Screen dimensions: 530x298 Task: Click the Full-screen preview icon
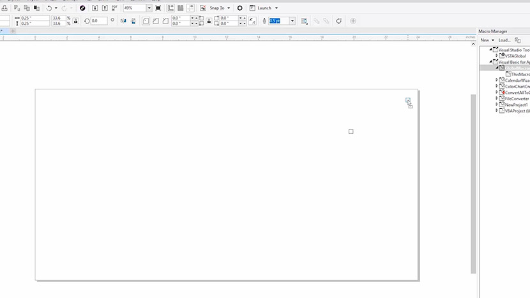[158, 8]
